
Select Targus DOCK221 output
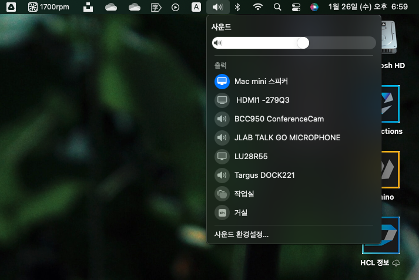pos(294,175)
